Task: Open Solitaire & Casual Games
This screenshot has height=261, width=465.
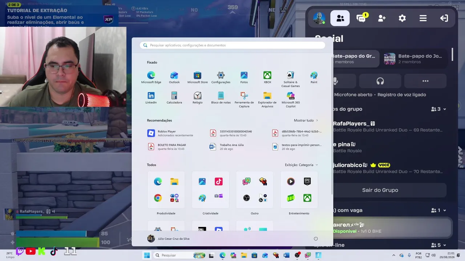Action: point(291,79)
